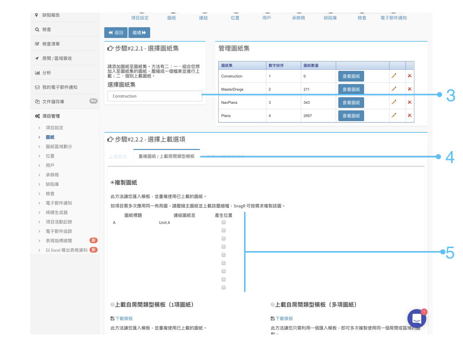The image size is (463, 347).
Task: Select 上載自房間類型模板（1項圖紙）radio option
Action: 112,305
